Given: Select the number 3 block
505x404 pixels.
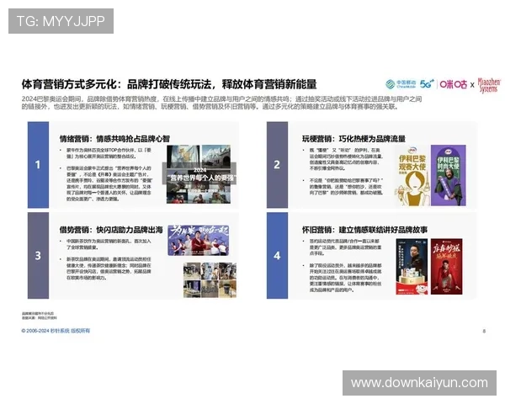Looking at the screenshot, I should [x=38, y=256].
